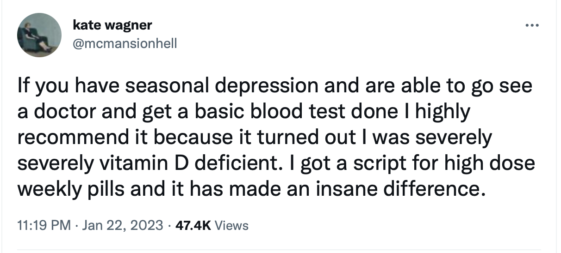
Task: Click the word "recommend" in the tweet body
Action: (65, 138)
